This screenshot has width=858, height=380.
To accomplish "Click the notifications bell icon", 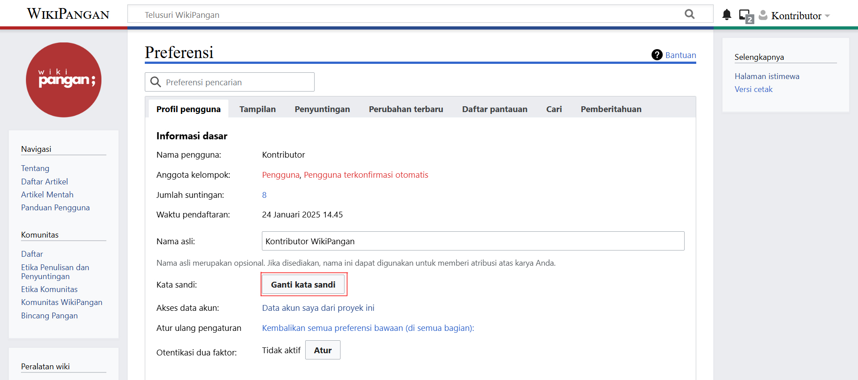I will coord(727,15).
